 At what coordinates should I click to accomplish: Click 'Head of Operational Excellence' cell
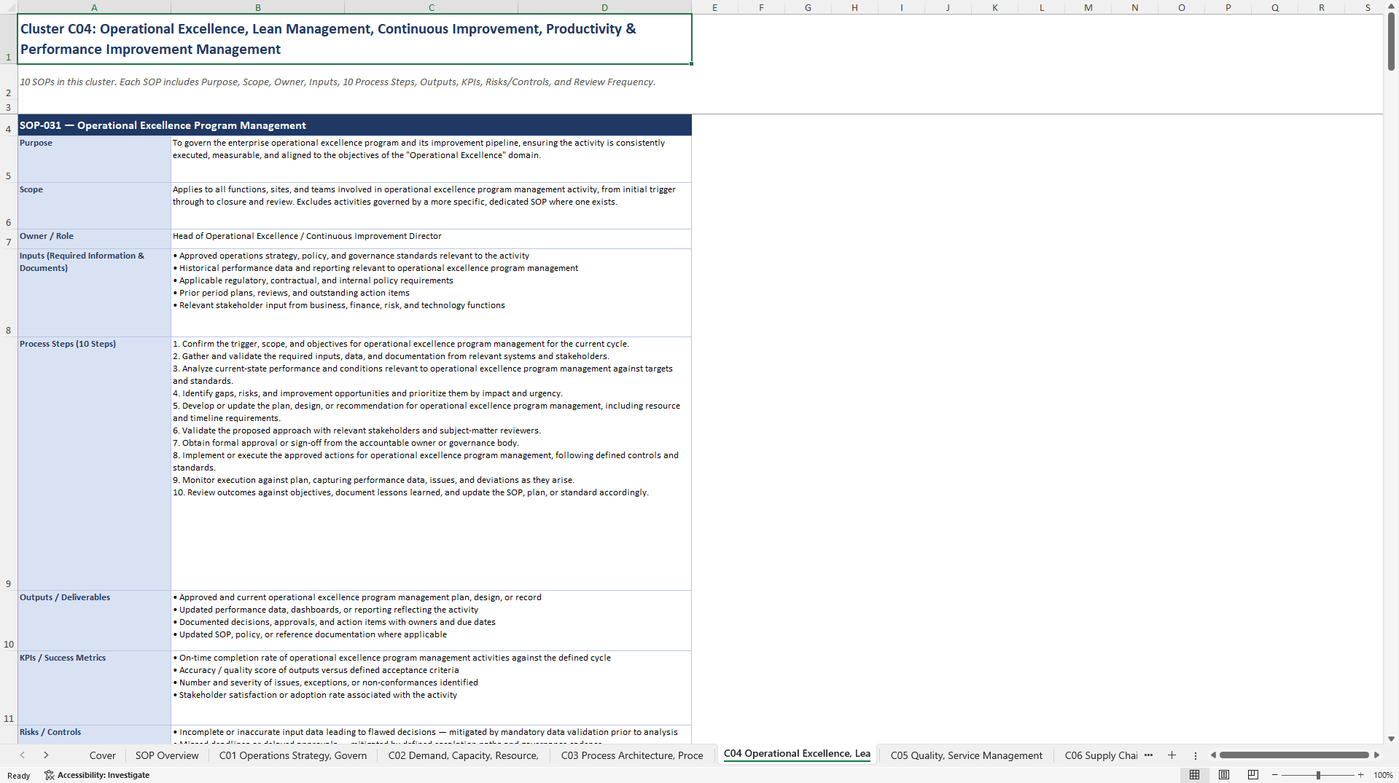(x=431, y=239)
